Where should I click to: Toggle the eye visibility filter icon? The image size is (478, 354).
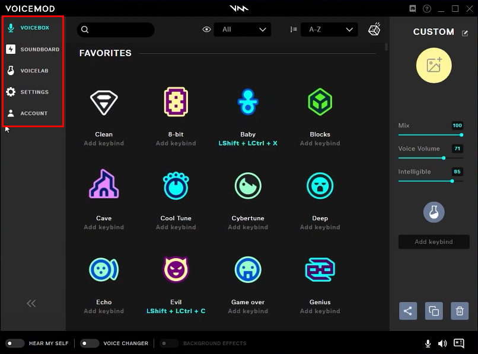[206, 30]
